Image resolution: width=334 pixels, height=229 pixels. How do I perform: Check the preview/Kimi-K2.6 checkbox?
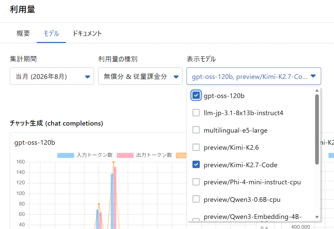point(196,147)
